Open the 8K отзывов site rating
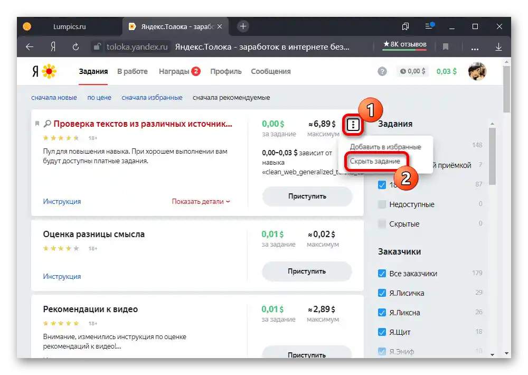 pos(405,44)
